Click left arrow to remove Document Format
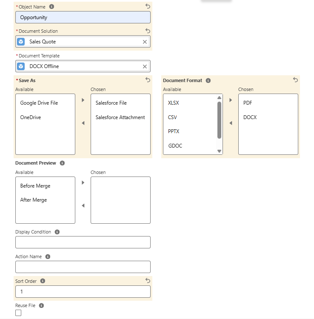The width and height of the screenshot is (314, 319). (231, 123)
